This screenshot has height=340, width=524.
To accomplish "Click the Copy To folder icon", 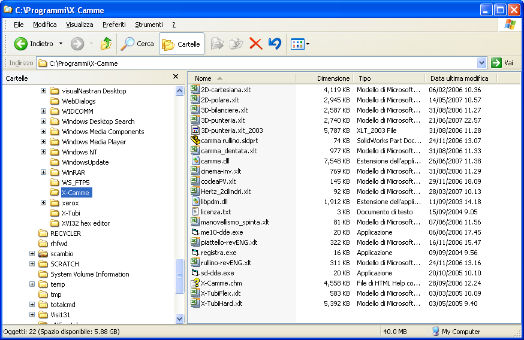I will [x=236, y=44].
